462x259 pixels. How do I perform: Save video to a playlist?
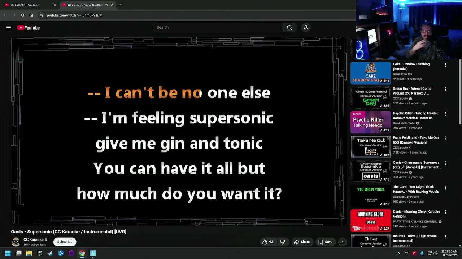(325, 242)
